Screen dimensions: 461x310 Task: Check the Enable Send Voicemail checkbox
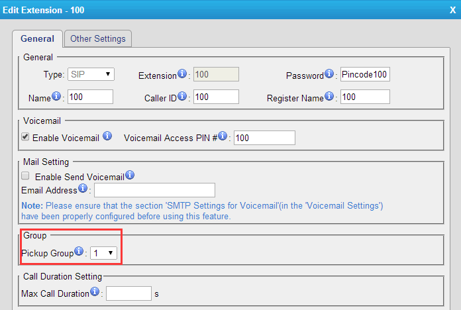pos(25,176)
